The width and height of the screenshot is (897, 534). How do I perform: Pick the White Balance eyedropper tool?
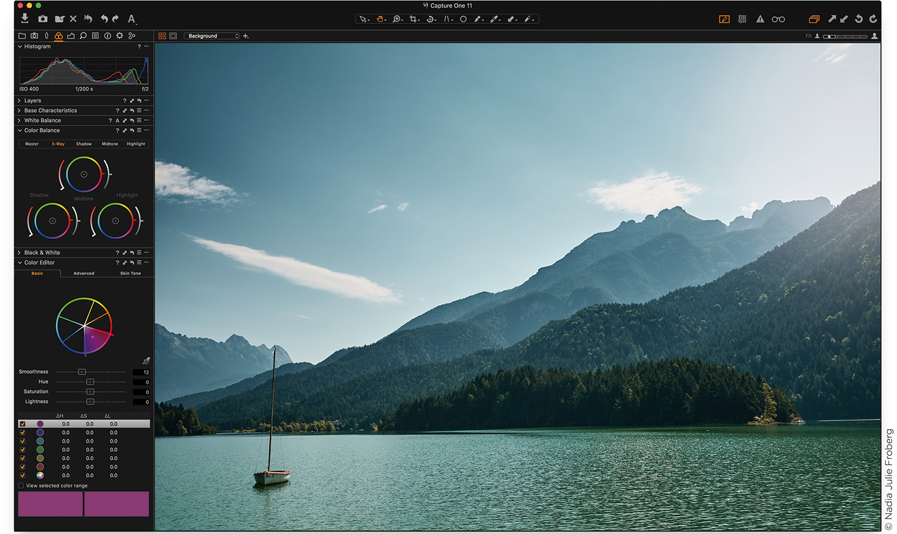(x=495, y=19)
